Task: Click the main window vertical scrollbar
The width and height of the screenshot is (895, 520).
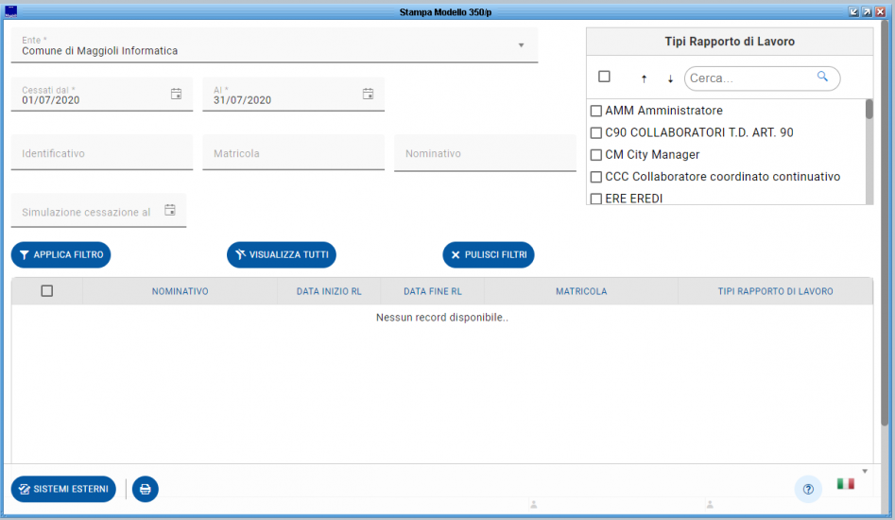Action: pyautogui.click(x=885, y=222)
